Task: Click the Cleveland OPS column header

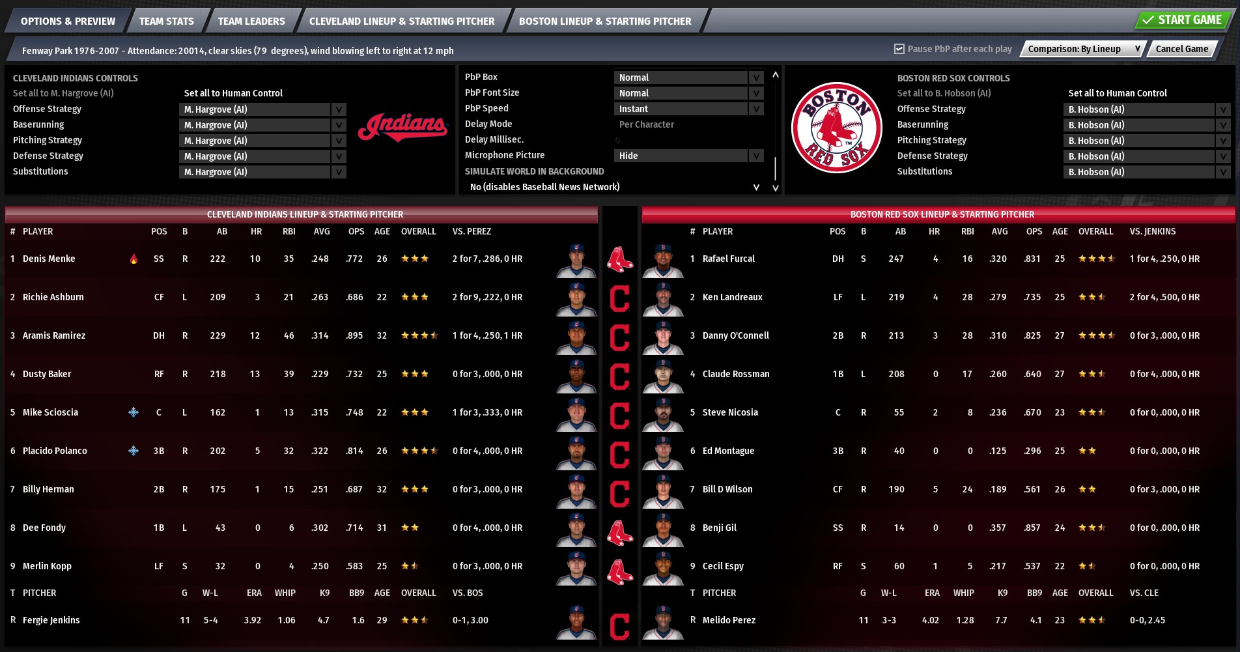Action: coord(356,231)
